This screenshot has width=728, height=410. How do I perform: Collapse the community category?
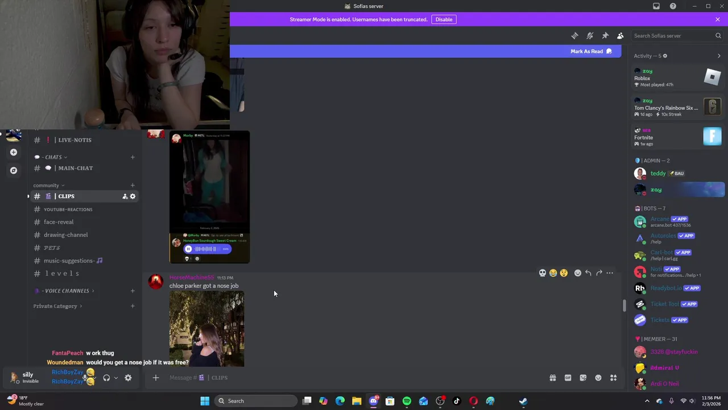(48, 186)
